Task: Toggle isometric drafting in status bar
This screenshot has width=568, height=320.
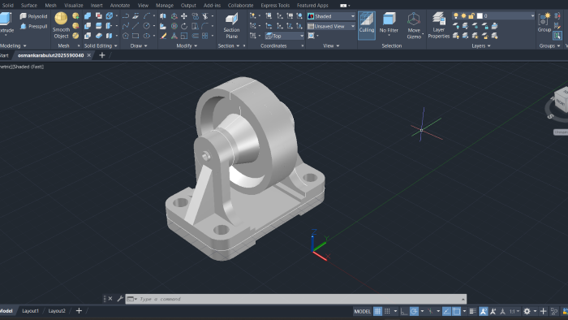Action: coord(430,311)
